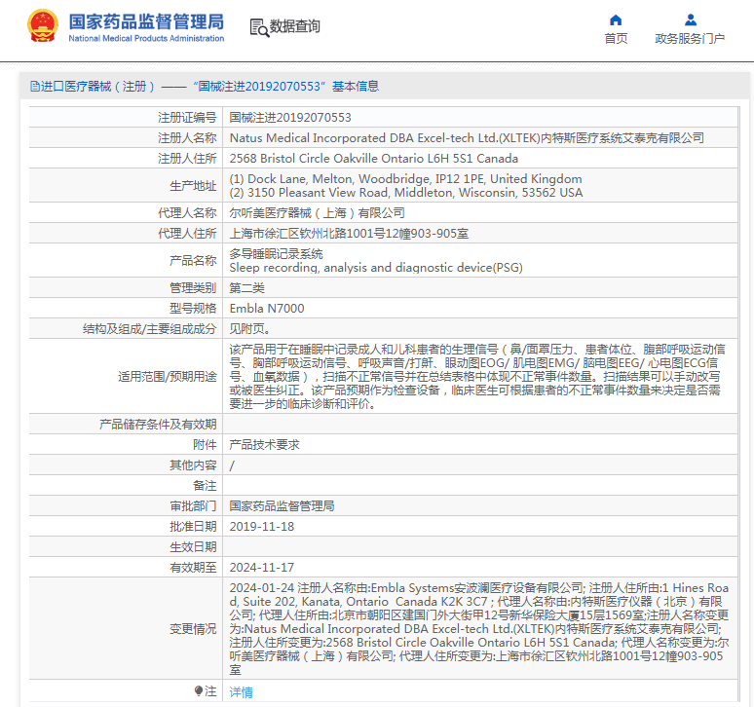Open 政务服务门户 portal link
754x707 pixels.
coord(690,38)
